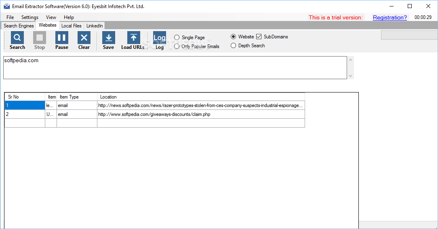Open the Settings menu
Viewport: 438px width, 229px height.
[30, 17]
